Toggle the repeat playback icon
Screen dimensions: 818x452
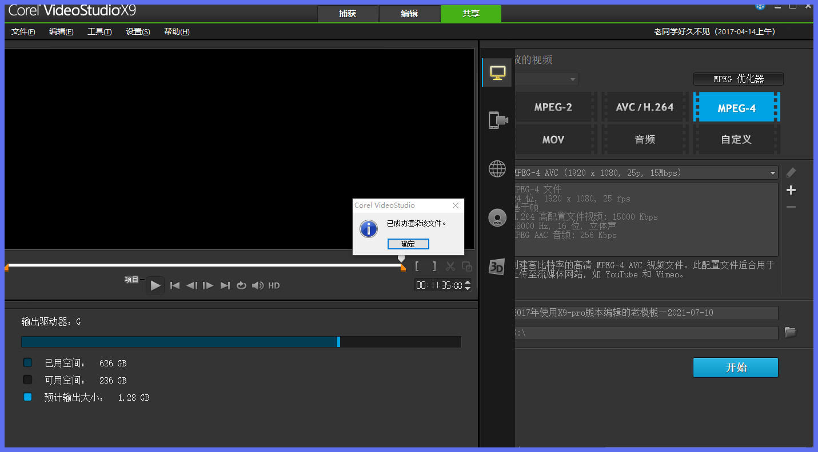pyautogui.click(x=241, y=285)
